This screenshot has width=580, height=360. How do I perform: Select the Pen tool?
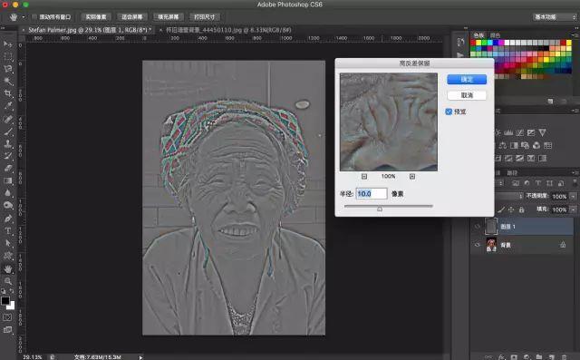pos(8,219)
